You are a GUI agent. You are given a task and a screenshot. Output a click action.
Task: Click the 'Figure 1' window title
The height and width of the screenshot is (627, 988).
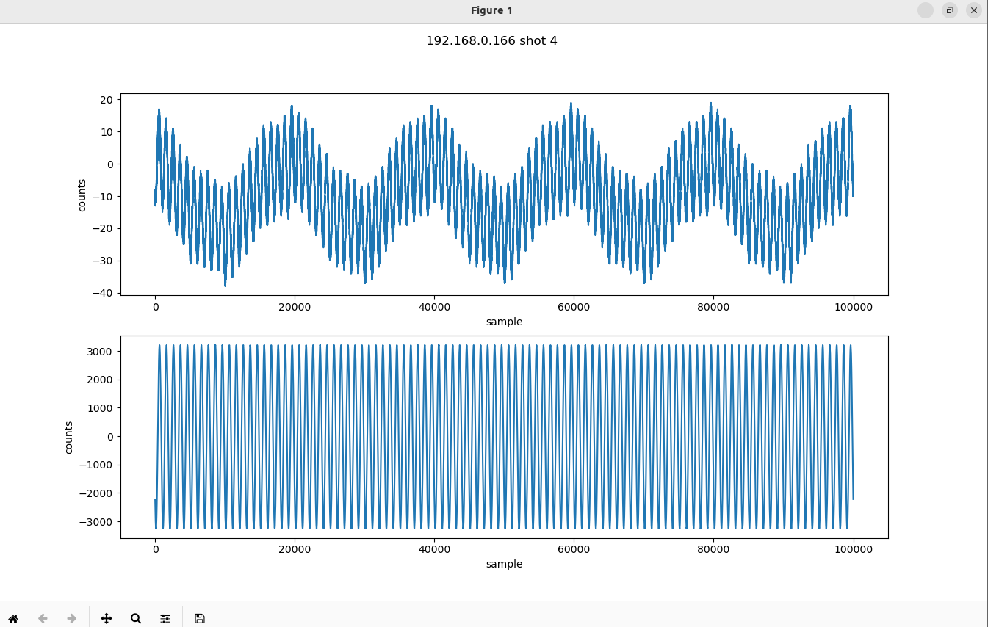point(491,10)
